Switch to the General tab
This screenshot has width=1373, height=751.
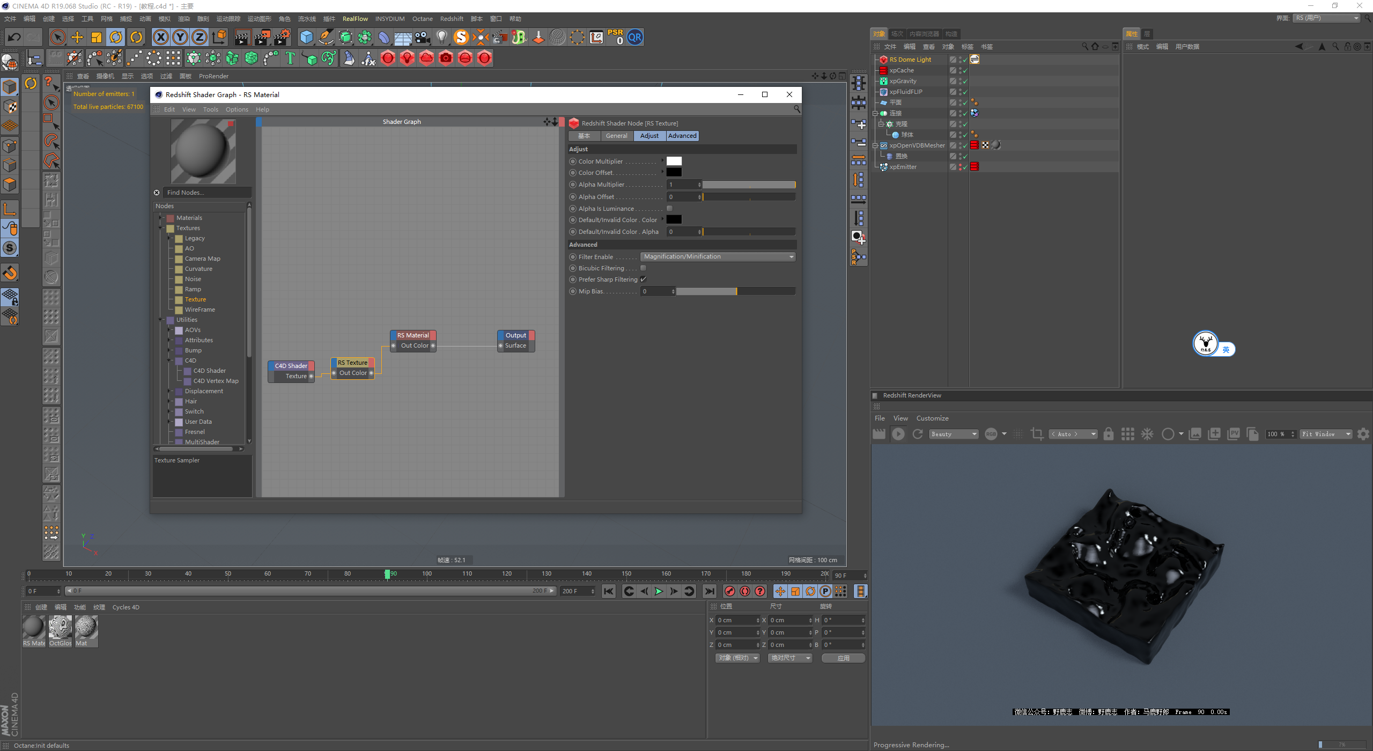(x=616, y=136)
